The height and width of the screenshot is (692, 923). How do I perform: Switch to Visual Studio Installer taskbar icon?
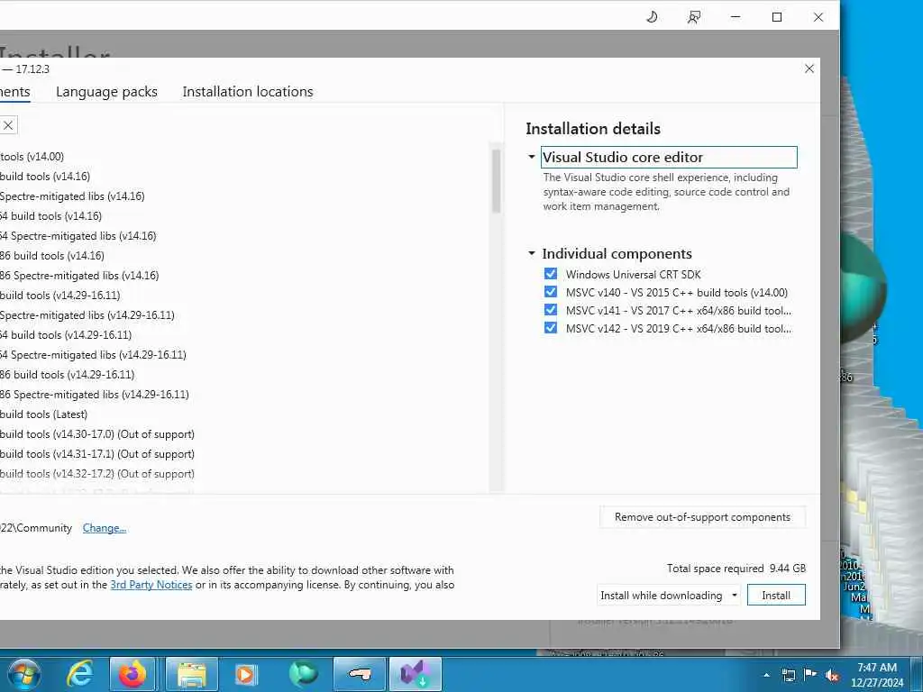point(416,674)
